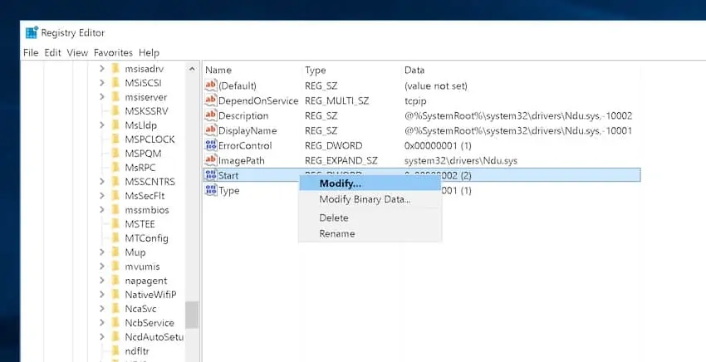Select the NativeWifiP tree item

point(150,295)
